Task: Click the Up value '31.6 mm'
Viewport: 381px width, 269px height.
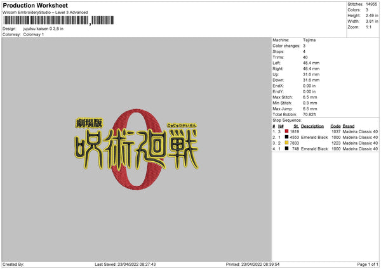Action: coord(311,74)
